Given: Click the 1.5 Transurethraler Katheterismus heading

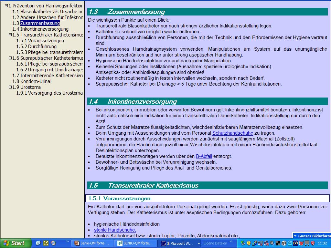Looking at the screenshot, I should click(x=208, y=186).
